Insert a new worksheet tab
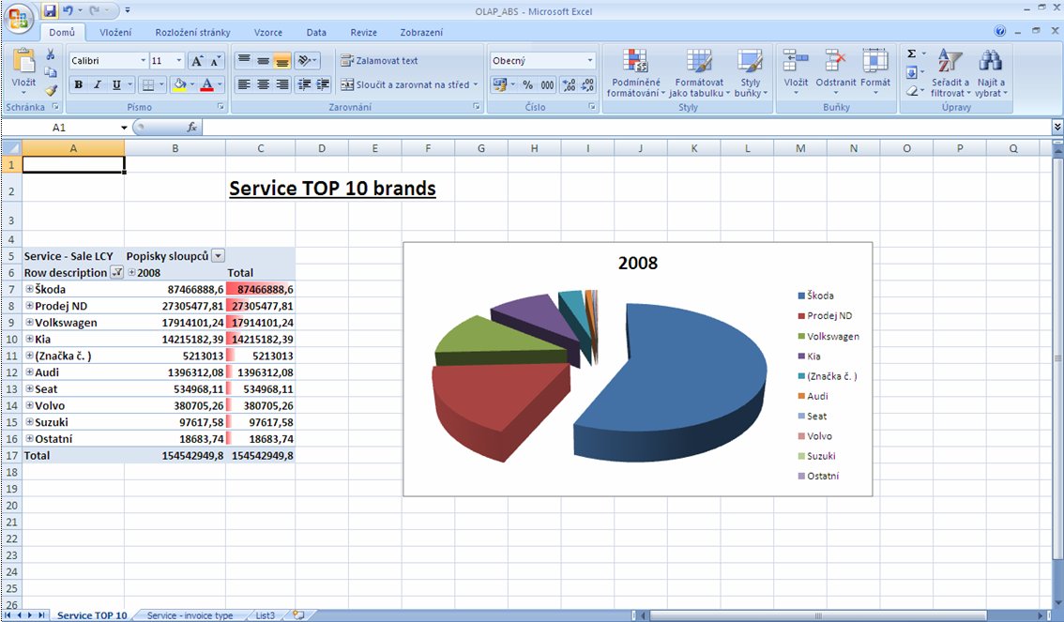This screenshot has width=1064, height=622. click(x=298, y=615)
